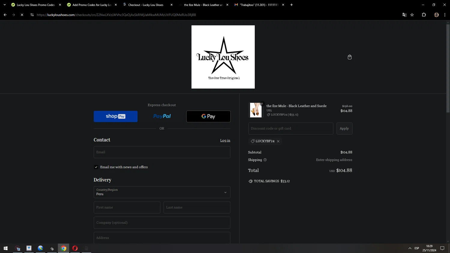Focus the Address field
The height and width of the screenshot is (253, 450).
click(x=162, y=238)
